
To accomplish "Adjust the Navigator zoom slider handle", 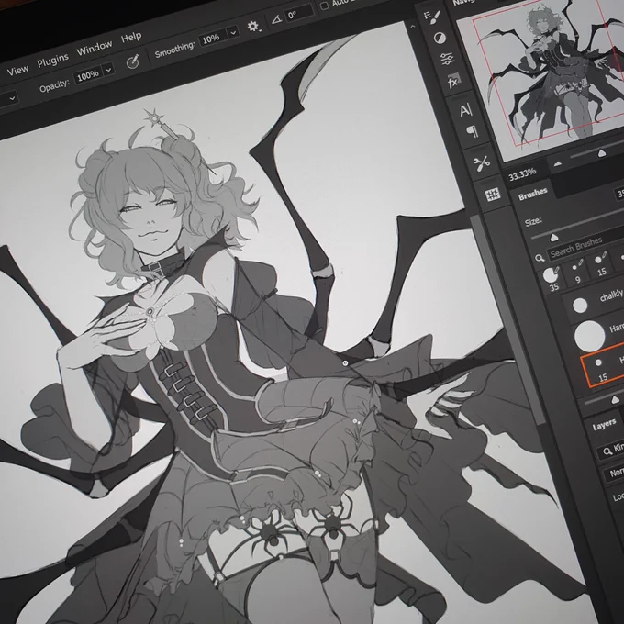I will click(602, 153).
